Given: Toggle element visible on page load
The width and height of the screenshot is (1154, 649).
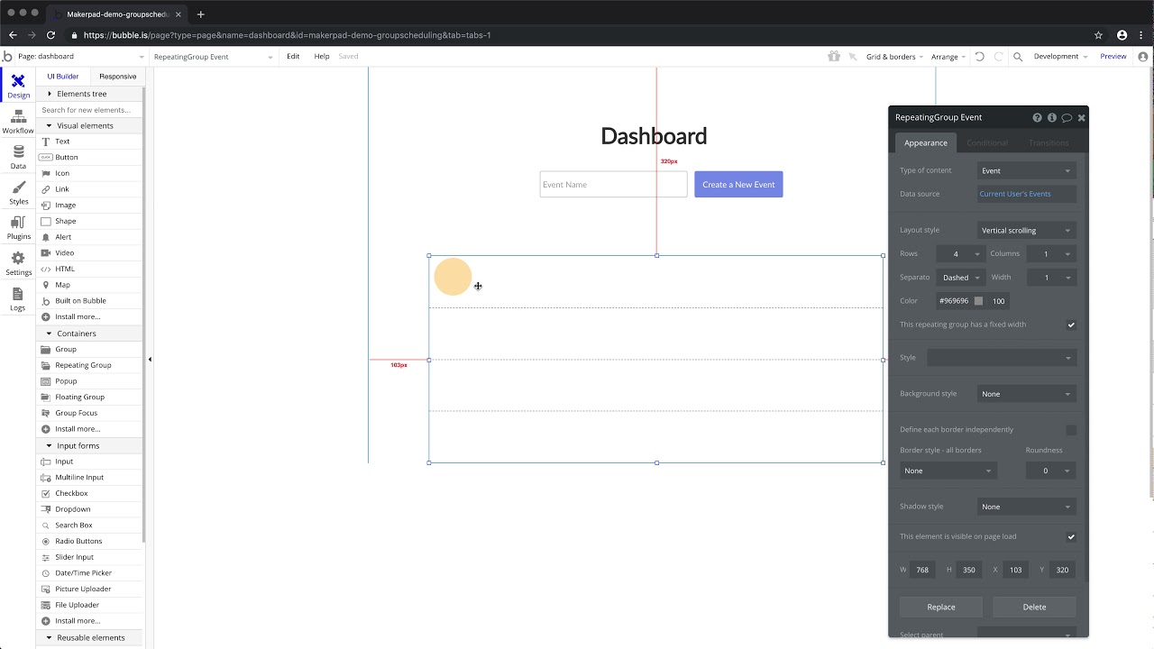Looking at the screenshot, I should pyautogui.click(x=1071, y=536).
